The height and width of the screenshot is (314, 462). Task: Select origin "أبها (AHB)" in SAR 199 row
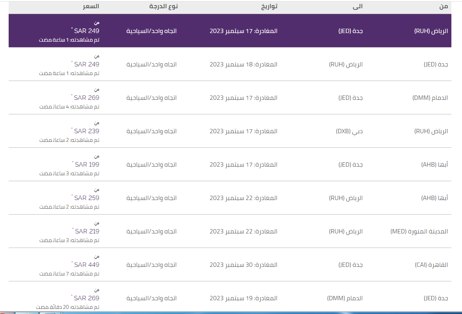coord(434,165)
